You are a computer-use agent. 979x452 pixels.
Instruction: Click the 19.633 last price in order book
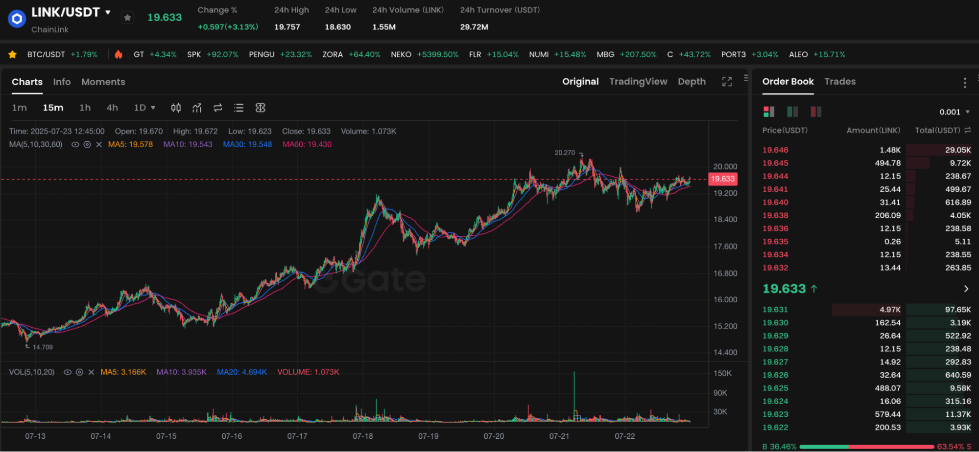coord(784,289)
